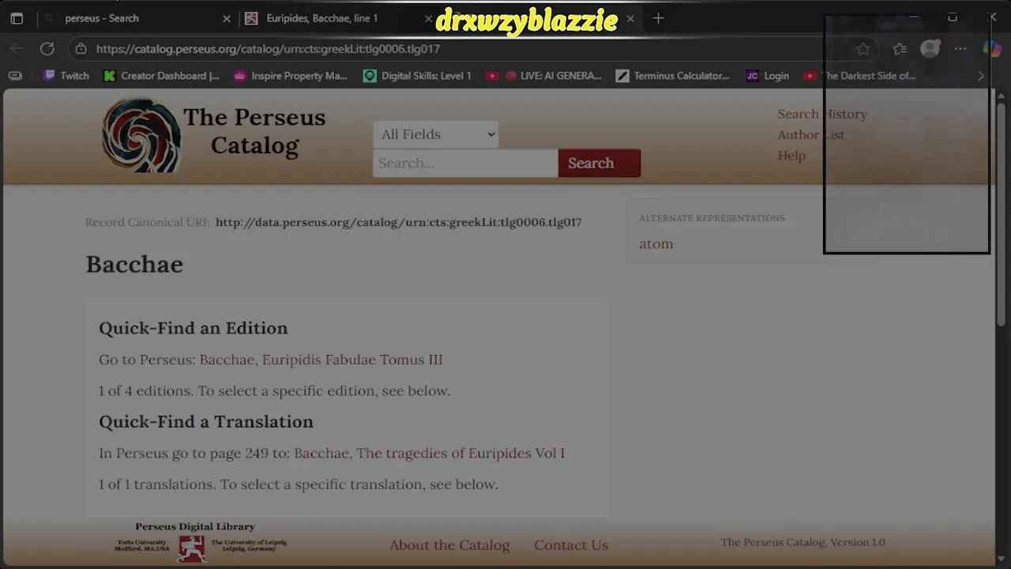The height and width of the screenshot is (569, 1011).
Task: Add this page to favorites
Action: 863,49
